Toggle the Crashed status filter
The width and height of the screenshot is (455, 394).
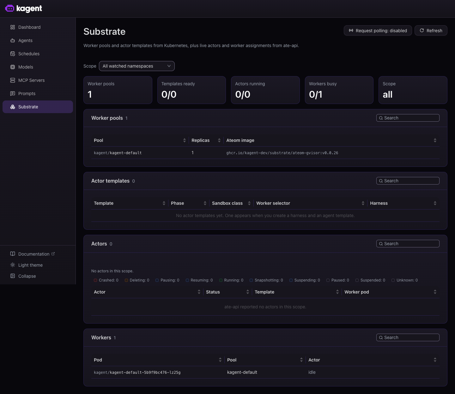pos(106,280)
